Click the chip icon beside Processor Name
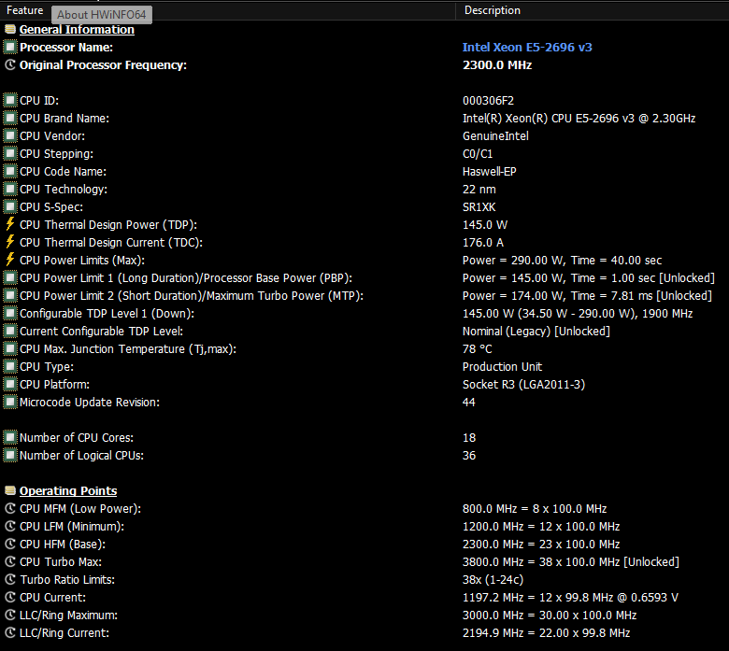729x651 pixels. click(x=10, y=48)
